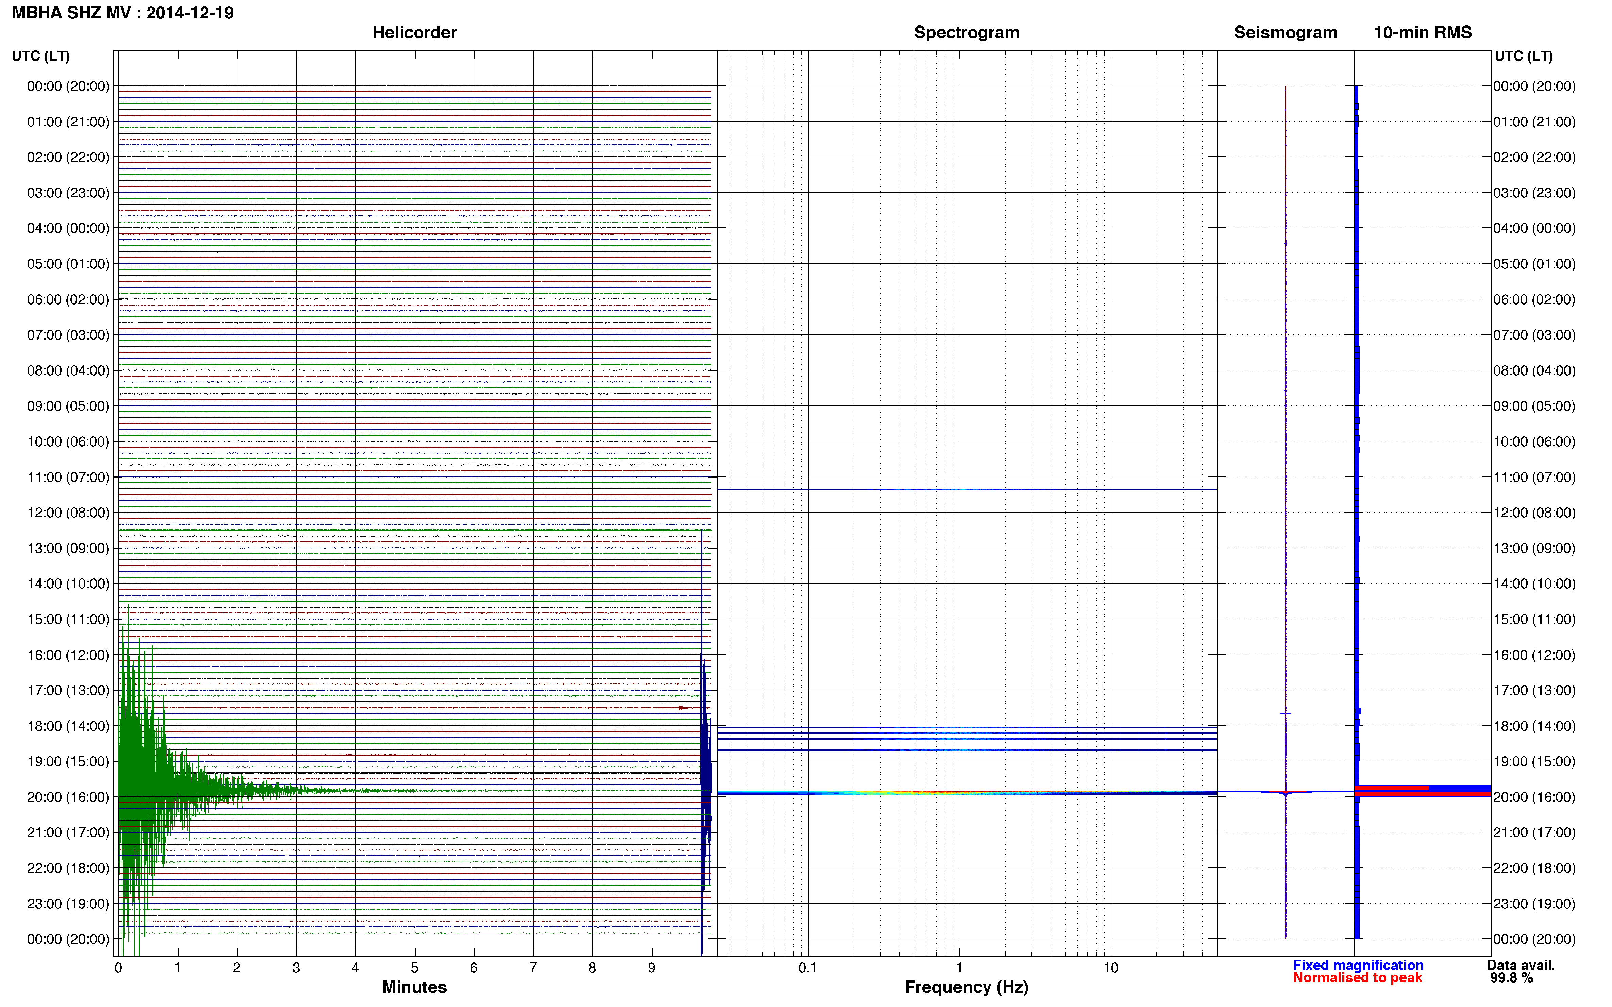Select the 'Helicorder' panel heading
Viewport: 1612px width, 1007px height.
(x=415, y=32)
